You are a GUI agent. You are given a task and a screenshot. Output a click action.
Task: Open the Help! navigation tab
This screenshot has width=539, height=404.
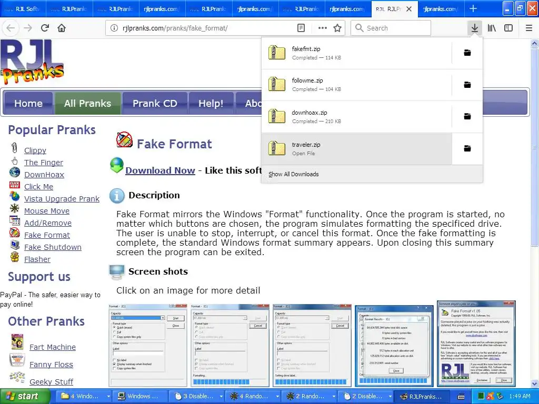pyautogui.click(x=211, y=104)
